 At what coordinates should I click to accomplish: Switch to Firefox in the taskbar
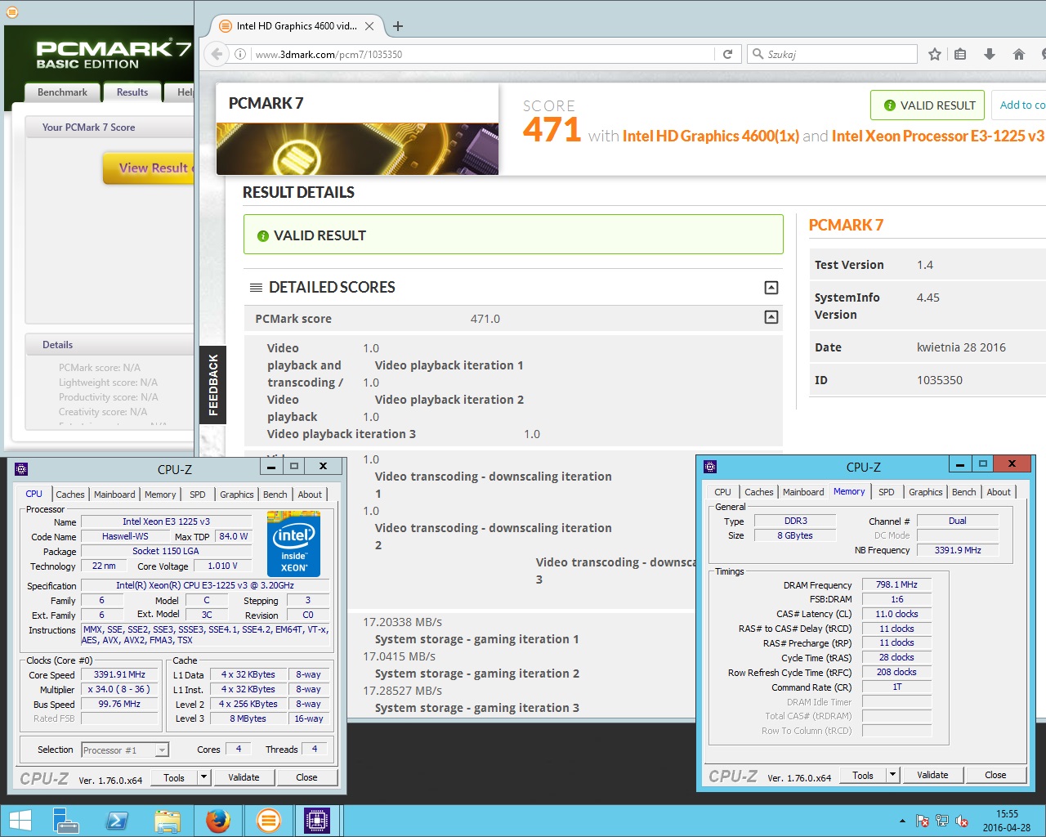click(217, 821)
